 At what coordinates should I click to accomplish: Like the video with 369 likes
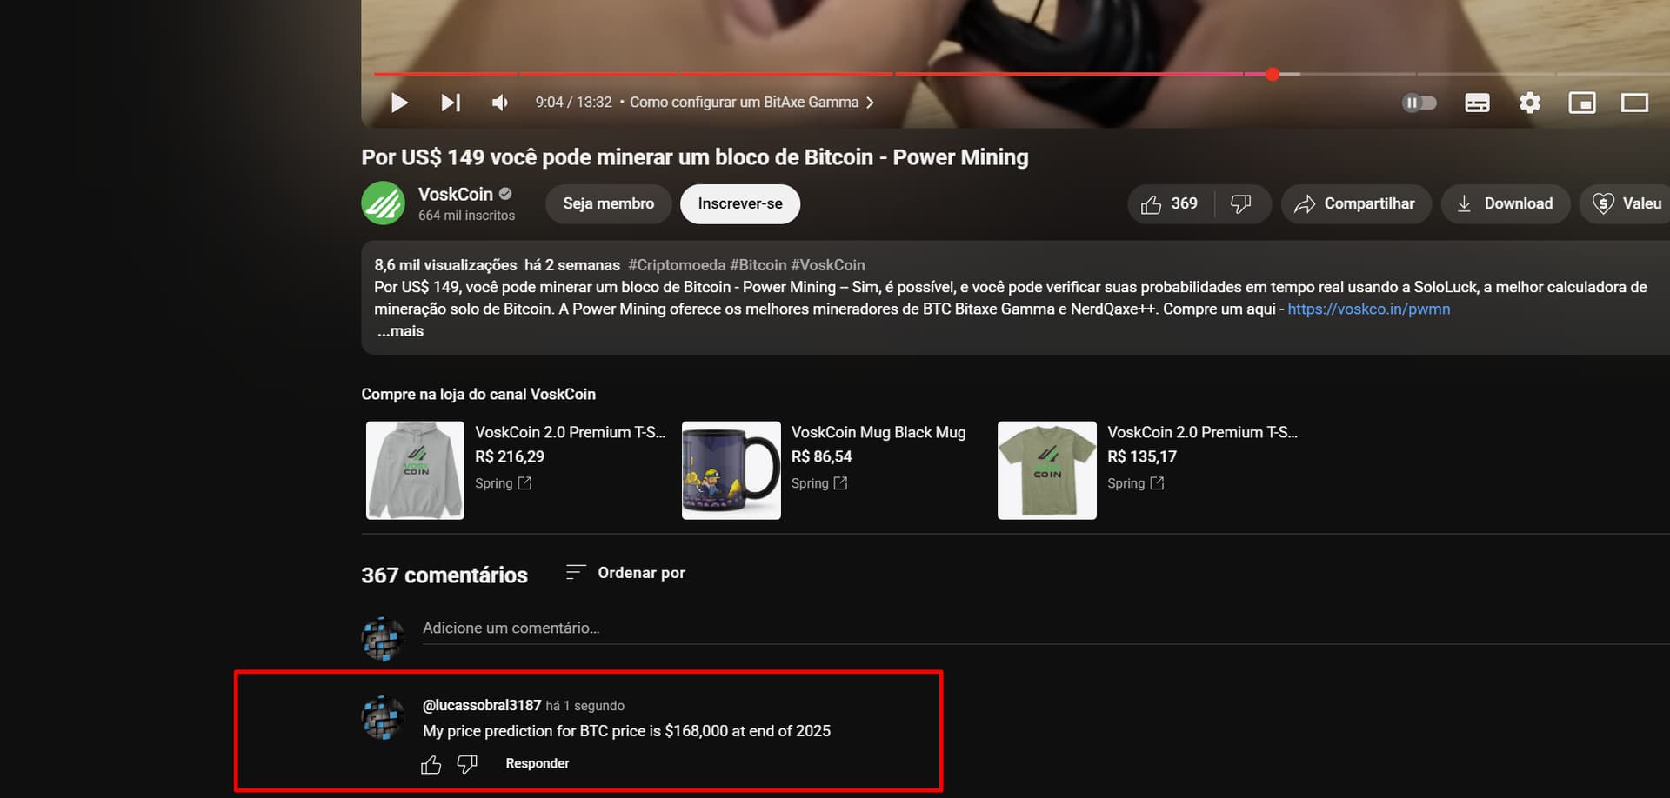point(1170,203)
